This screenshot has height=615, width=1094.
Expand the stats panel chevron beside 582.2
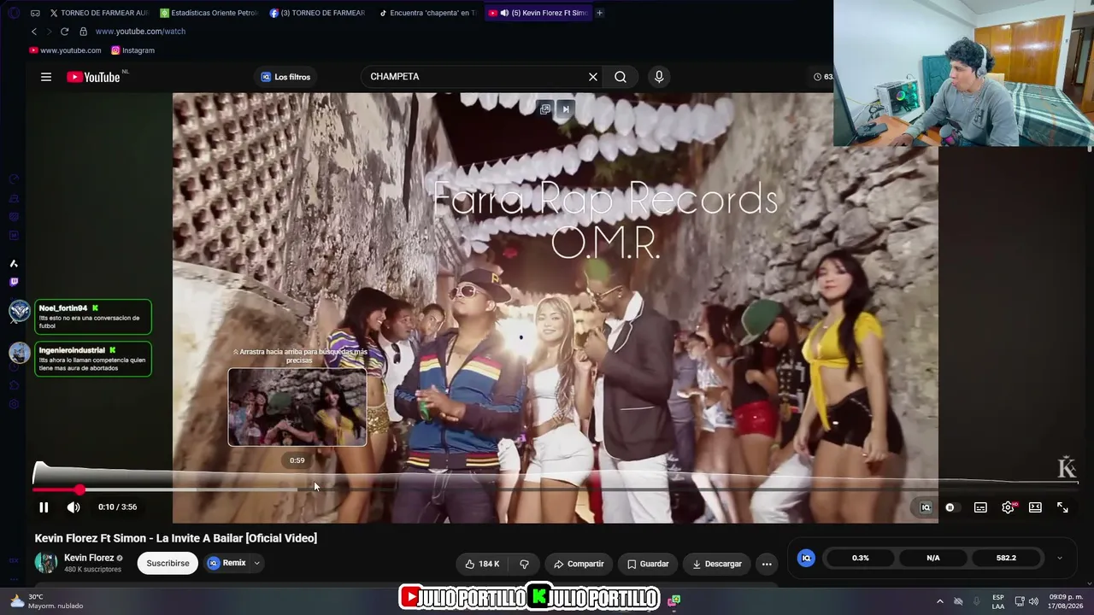click(x=1060, y=559)
